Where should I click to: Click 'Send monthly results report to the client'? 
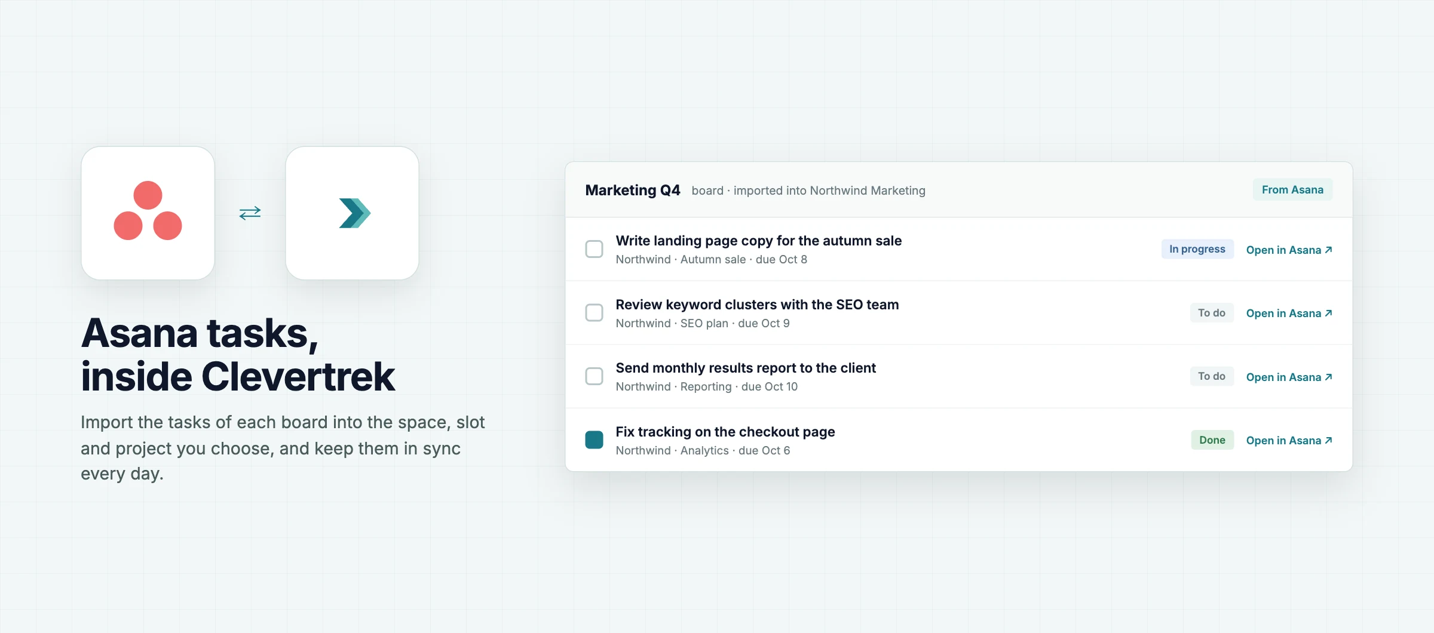click(x=746, y=368)
